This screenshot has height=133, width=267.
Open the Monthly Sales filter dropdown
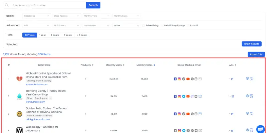pos(126,16)
